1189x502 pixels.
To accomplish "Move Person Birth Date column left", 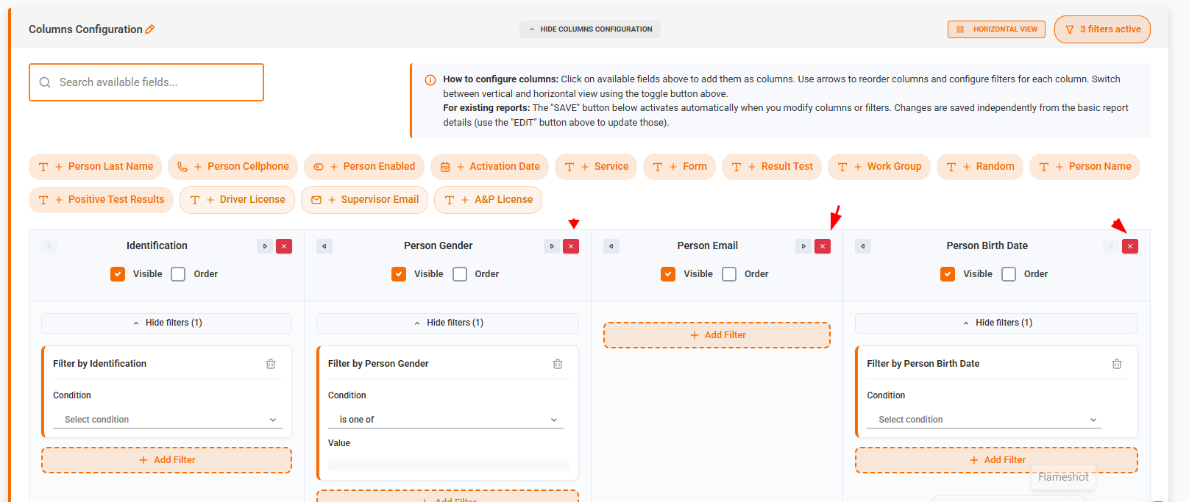I will [x=863, y=246].
